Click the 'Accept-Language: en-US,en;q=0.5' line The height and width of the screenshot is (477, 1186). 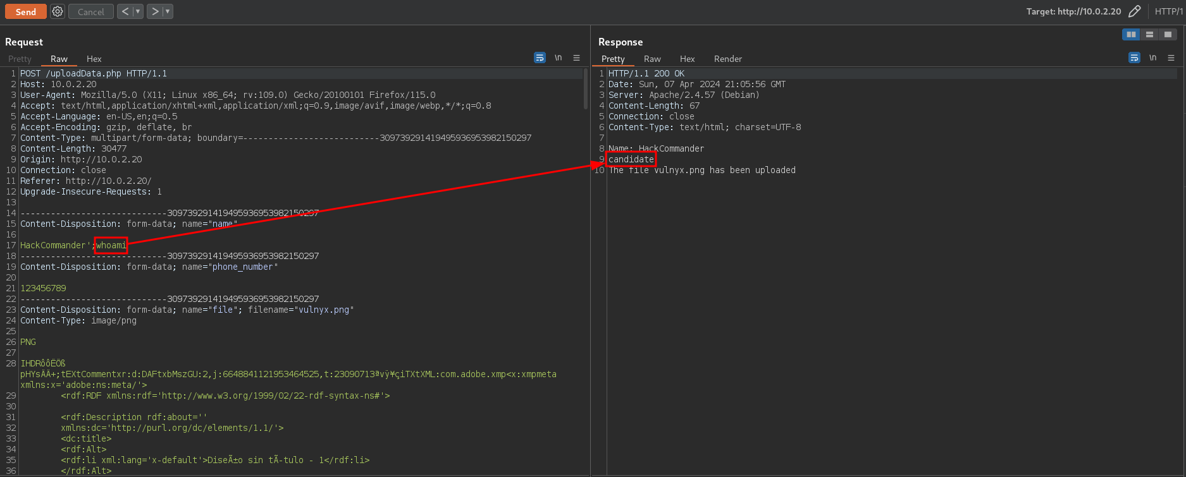pyautogui.click(x=99, y=116)
